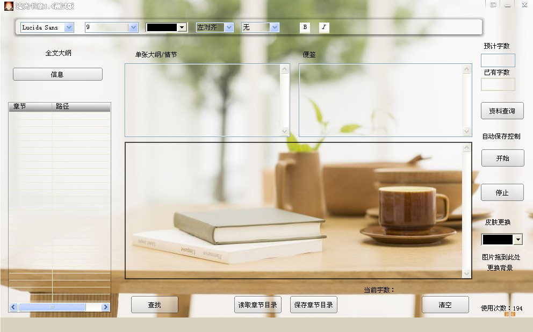Stop auto-save with the 停止 button

502,193
